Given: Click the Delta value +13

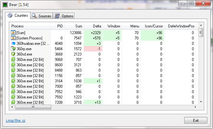Looking at the screenshot, I should point(97,102).
